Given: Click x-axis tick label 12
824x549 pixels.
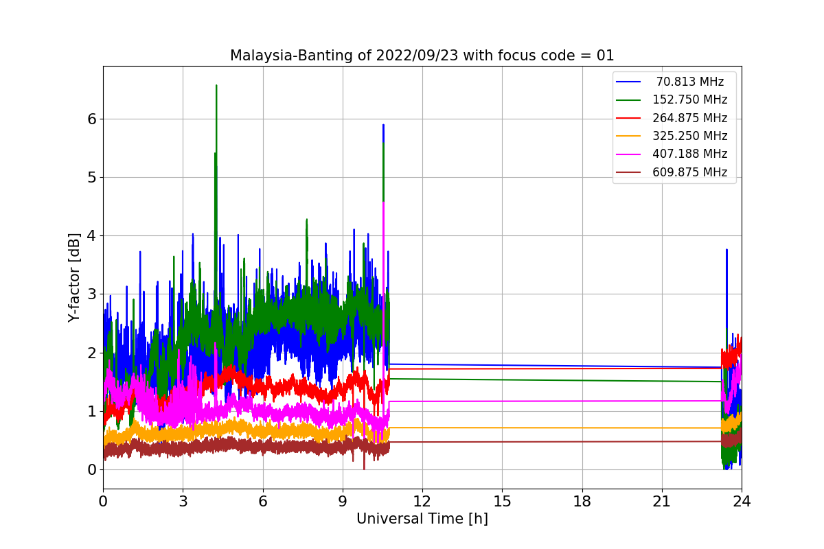Looking at the screenshot, I should coord(422,501).
